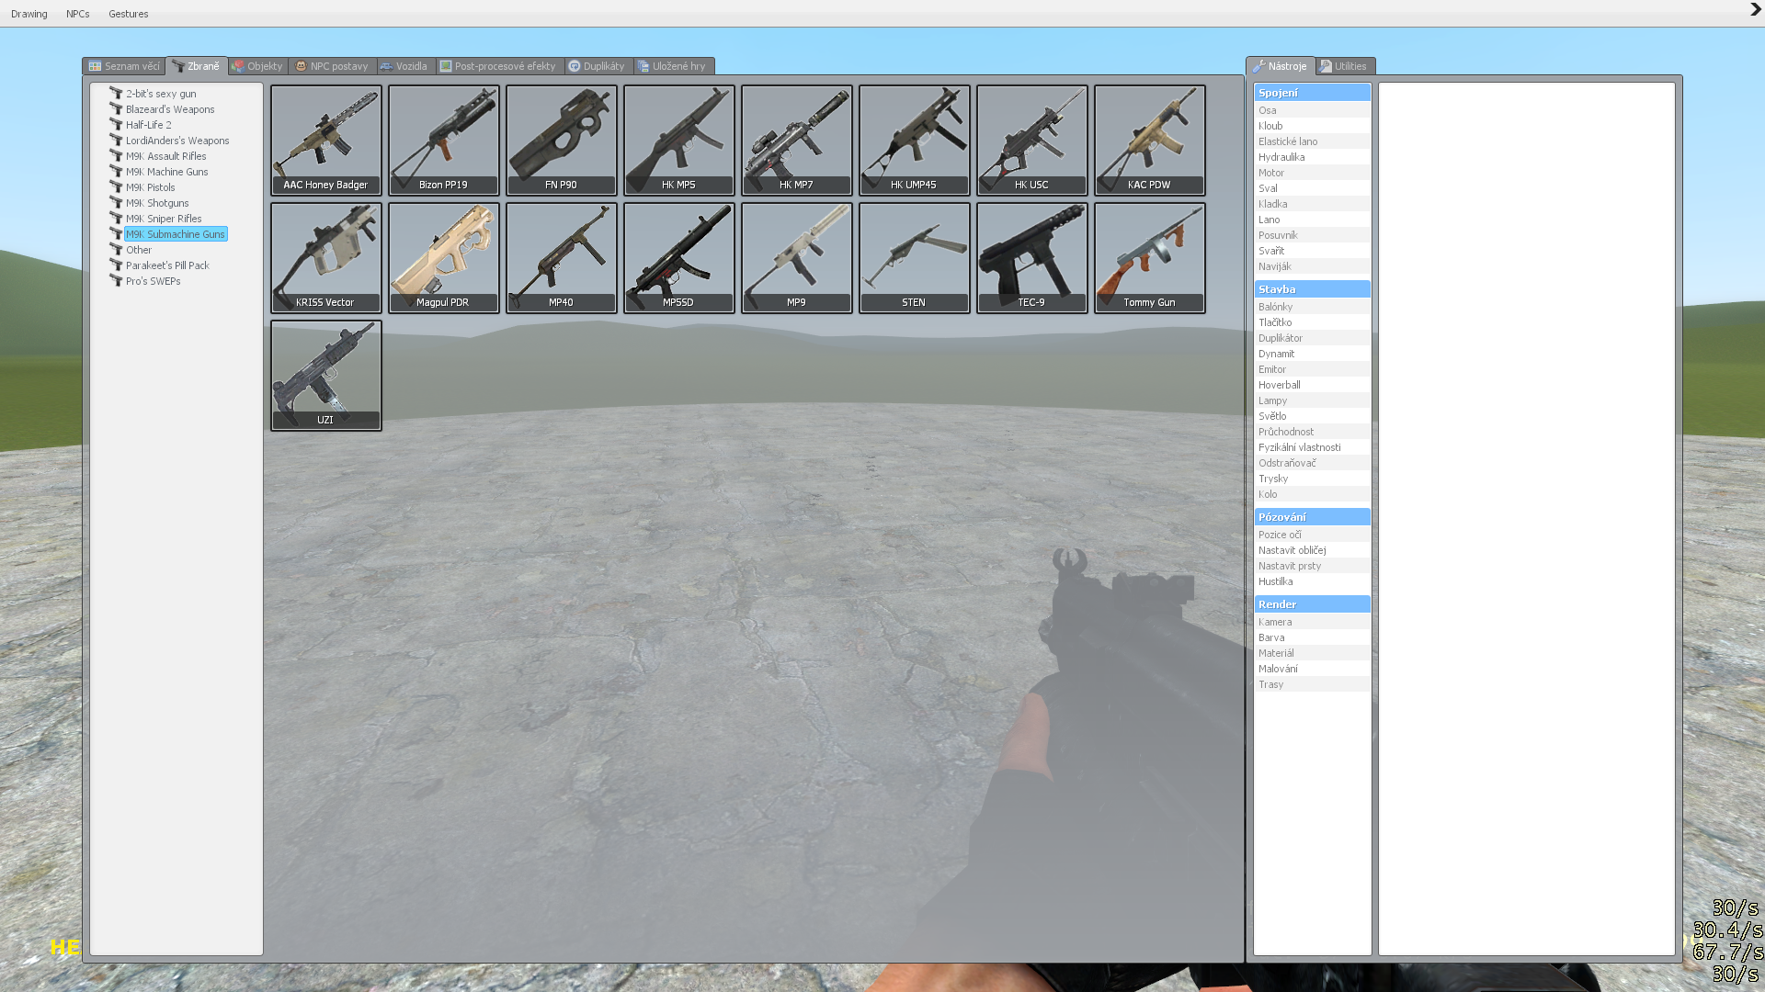1765x992 pixels.
Task: Collapse the Spojení tool section
Action: point(1312,93)
